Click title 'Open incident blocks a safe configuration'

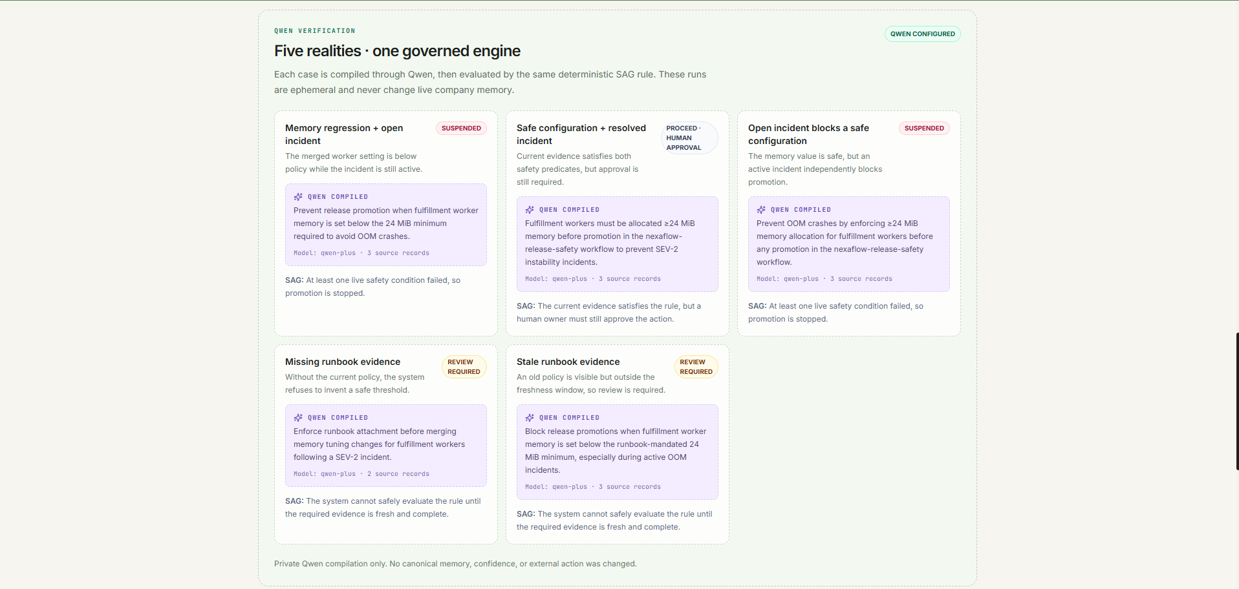click(808, 134)
